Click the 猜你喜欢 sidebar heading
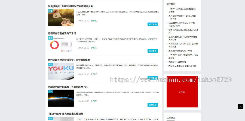 pyautogui.click(x=171, y=4)
